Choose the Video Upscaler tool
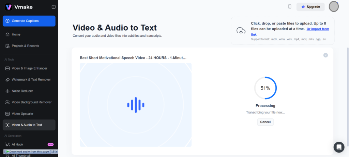 22,114
